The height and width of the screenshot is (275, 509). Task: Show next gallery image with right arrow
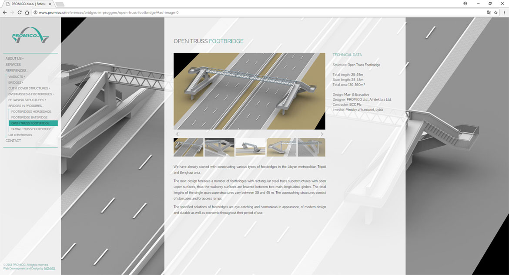tap(321, 134)
